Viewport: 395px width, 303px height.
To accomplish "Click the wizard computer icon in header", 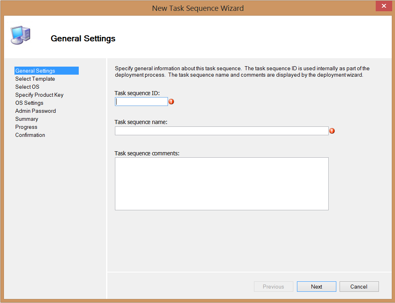I will (20, 35).
